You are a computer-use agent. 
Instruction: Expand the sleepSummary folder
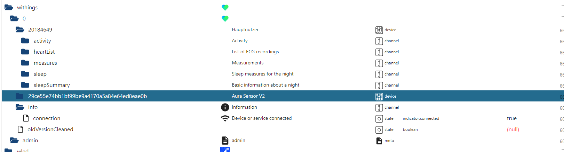coord(25,85)
